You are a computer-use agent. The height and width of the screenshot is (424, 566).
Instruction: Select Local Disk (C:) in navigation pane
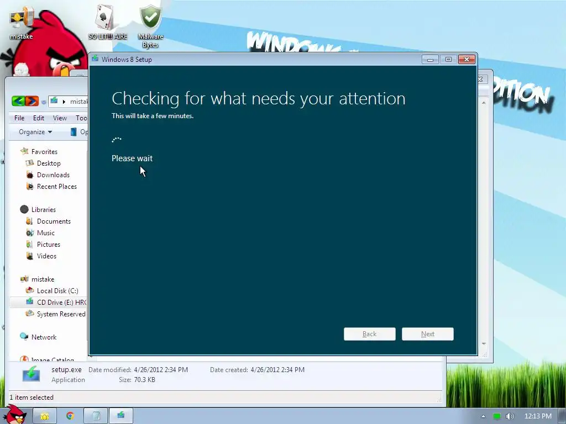[57, 290]
